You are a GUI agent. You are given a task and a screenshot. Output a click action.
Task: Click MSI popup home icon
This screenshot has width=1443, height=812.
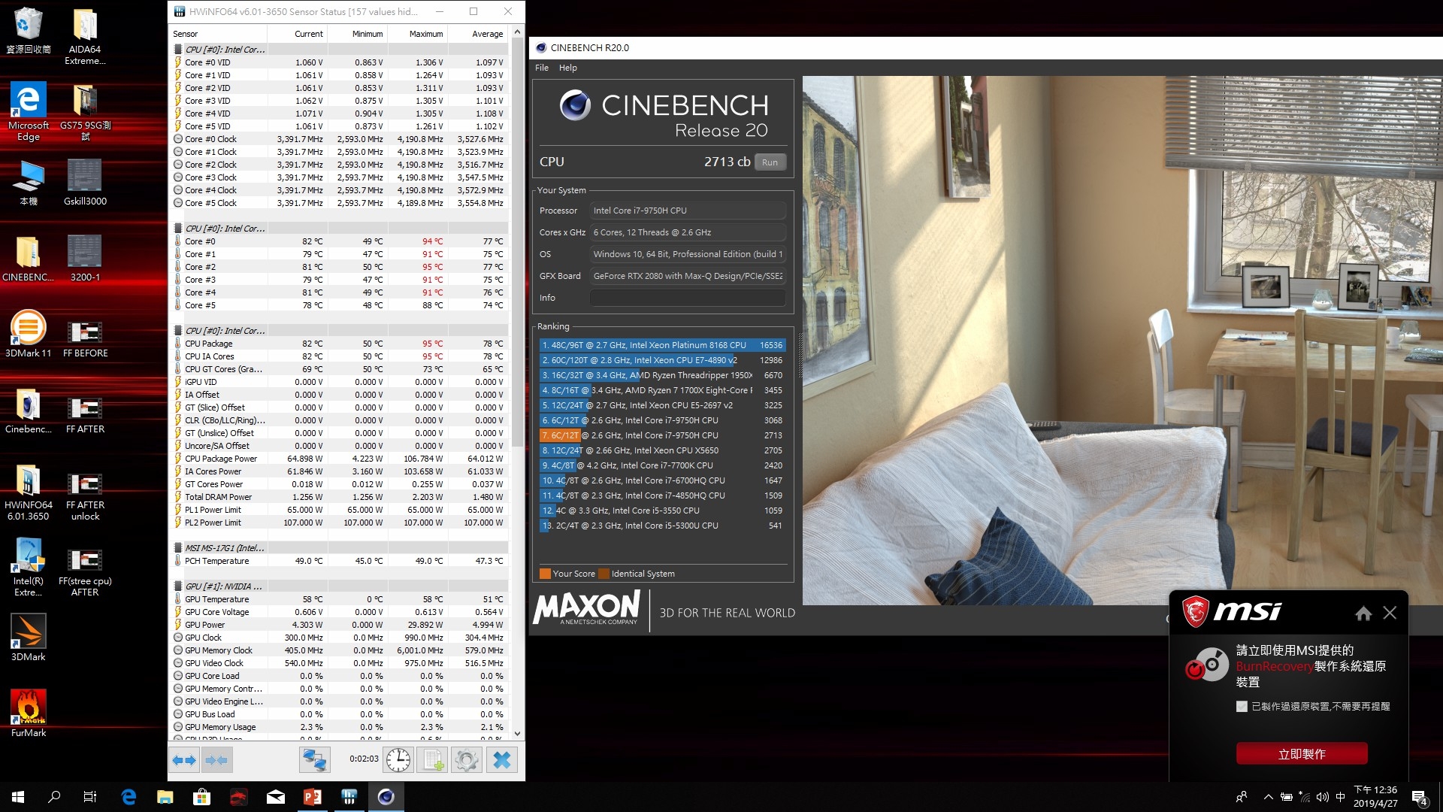[x=1363, y=614]
